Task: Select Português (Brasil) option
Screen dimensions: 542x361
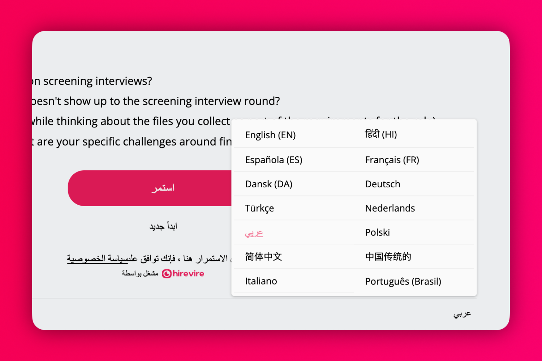Action: pos(403,281)
